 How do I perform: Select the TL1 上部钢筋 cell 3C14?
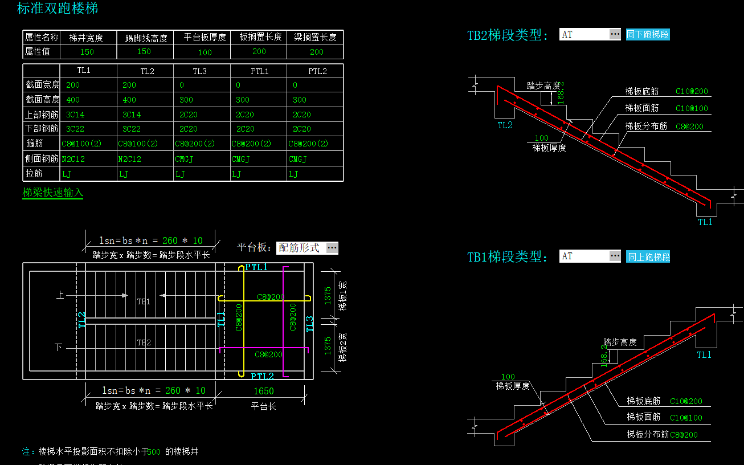75,115
